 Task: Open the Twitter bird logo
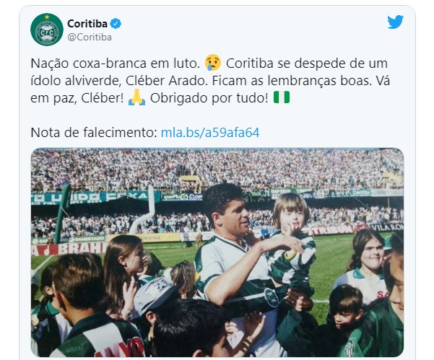tap(395, 22)
